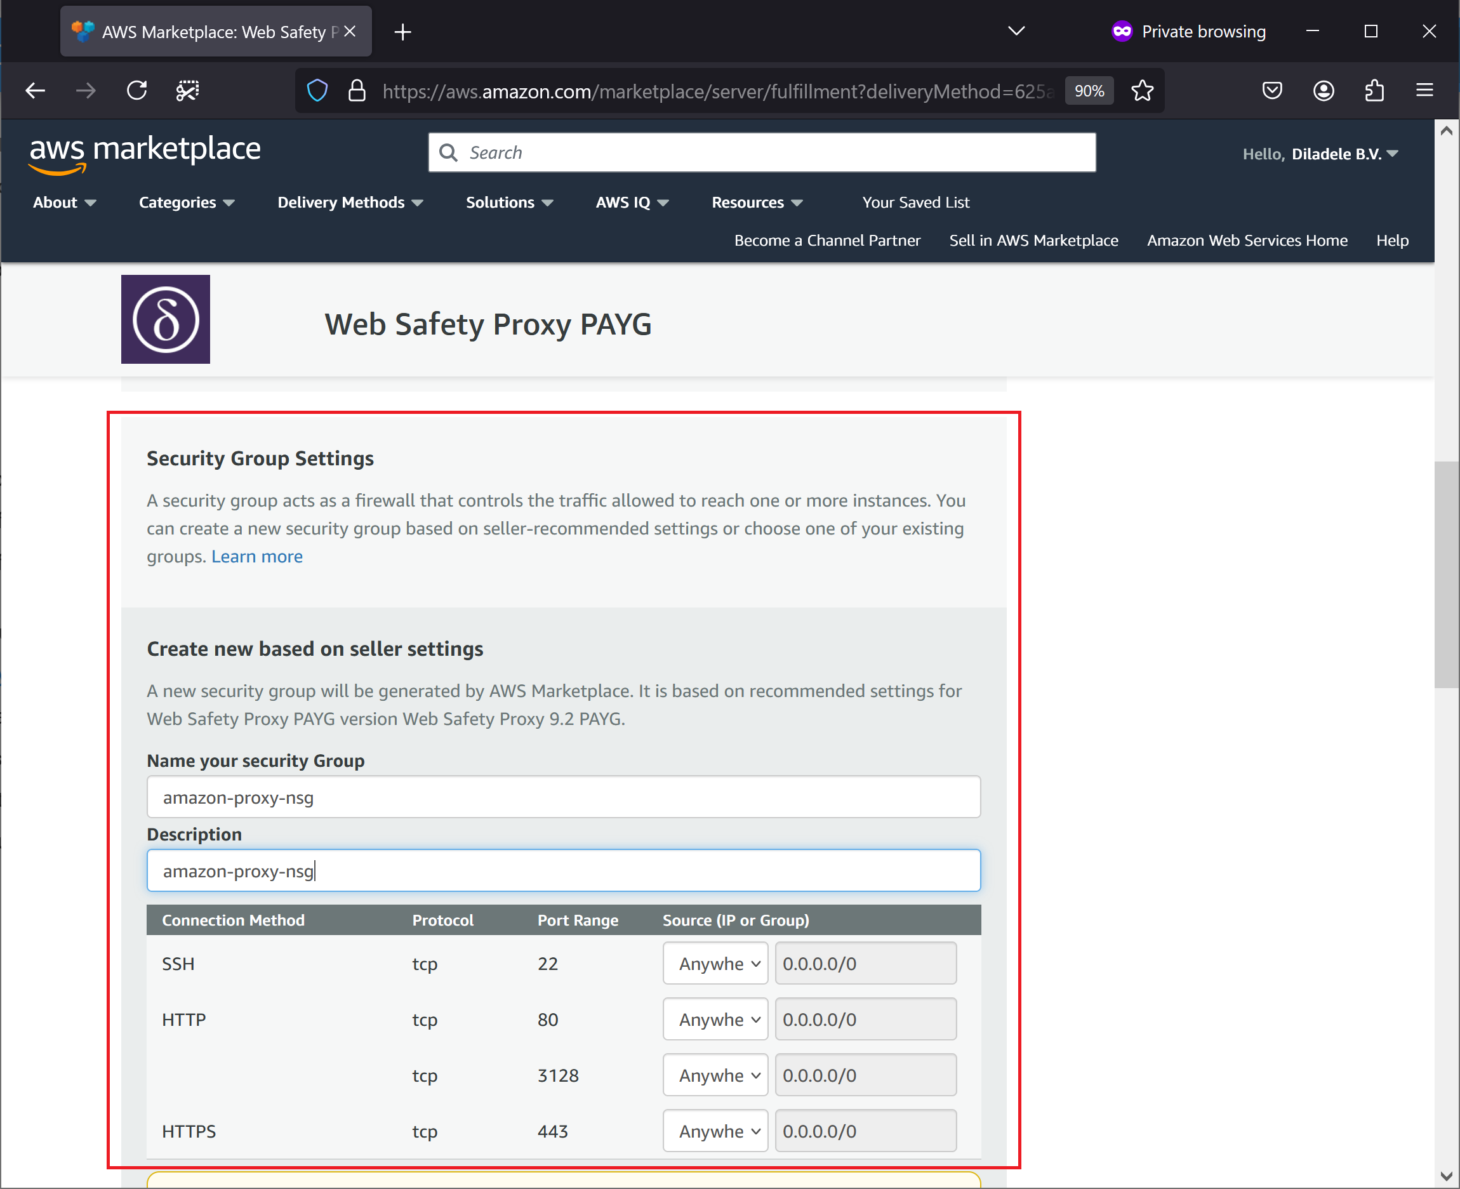The height and width of the screenshot is (1189, 1460).
Task: Open Your Saved List link
Action: 915,203
